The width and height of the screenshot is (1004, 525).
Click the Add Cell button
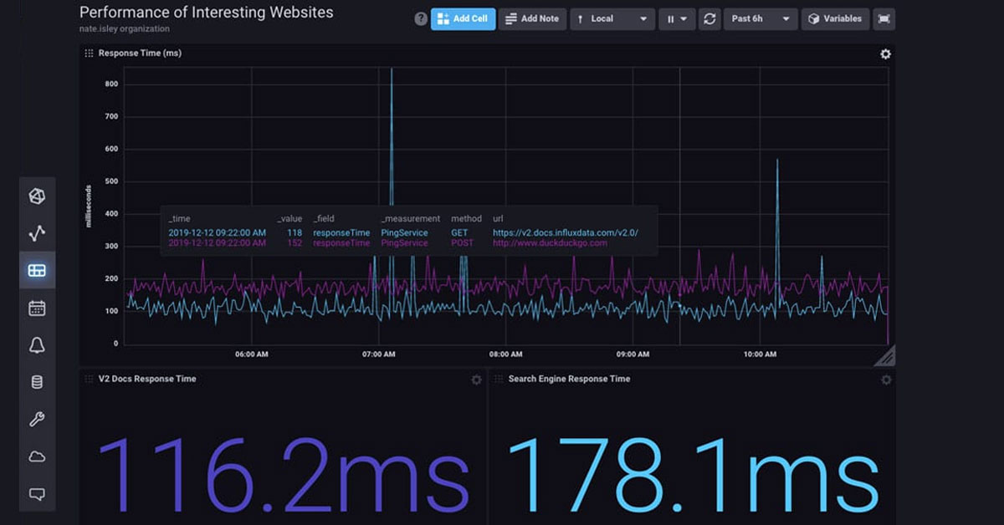click(463, 18)
